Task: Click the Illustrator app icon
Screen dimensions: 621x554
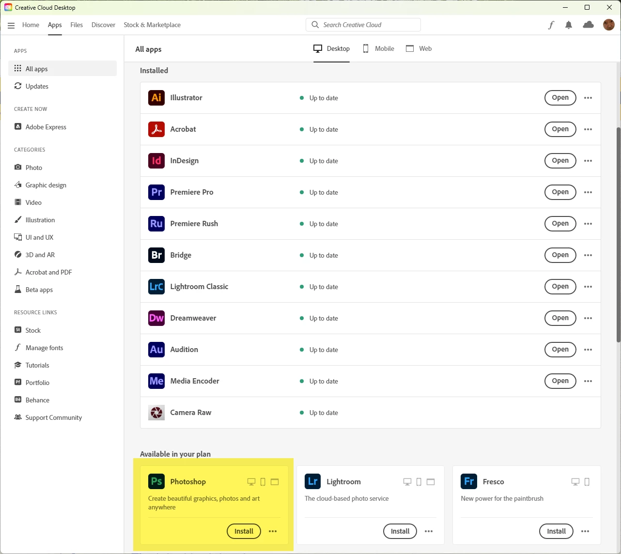Action: [156, 98]
